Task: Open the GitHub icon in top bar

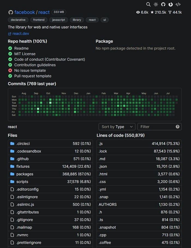Action: (163, 4)
